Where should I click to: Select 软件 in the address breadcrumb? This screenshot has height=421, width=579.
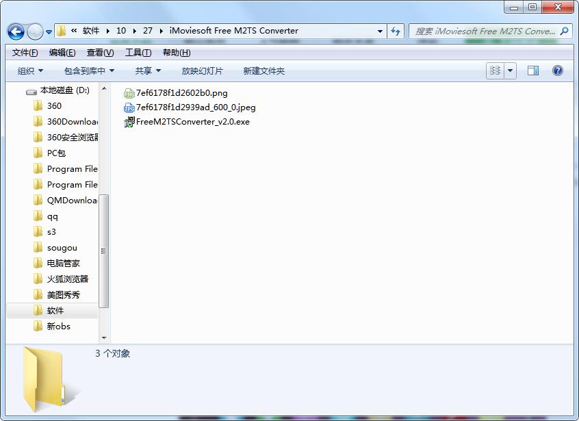pos(91,31)
